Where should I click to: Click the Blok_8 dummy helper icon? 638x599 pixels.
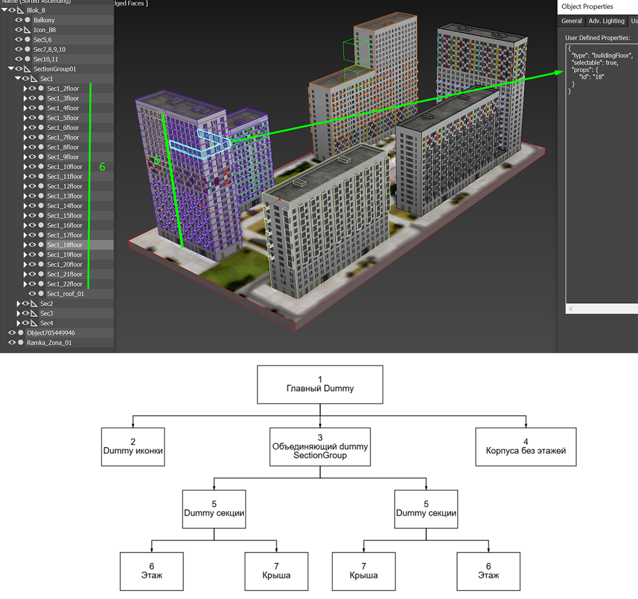pos(20,10)
